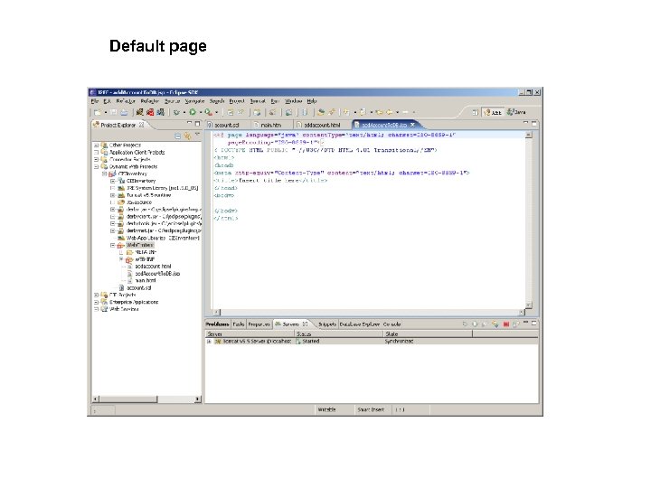651x488 pixels.
Task: Open the Project menu
Action: pos(237,101)
